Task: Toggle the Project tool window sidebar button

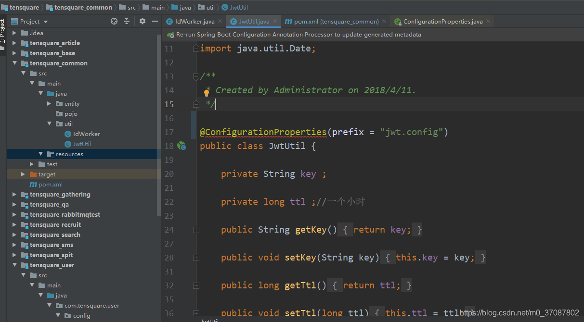Action: (3, 29)
